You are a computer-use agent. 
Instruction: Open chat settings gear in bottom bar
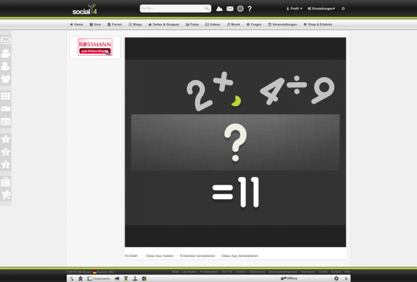coord(336,279)
